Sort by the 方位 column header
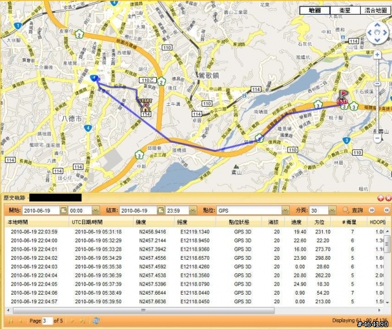Viewport: 392px width, 329px height. coord(319,222)
